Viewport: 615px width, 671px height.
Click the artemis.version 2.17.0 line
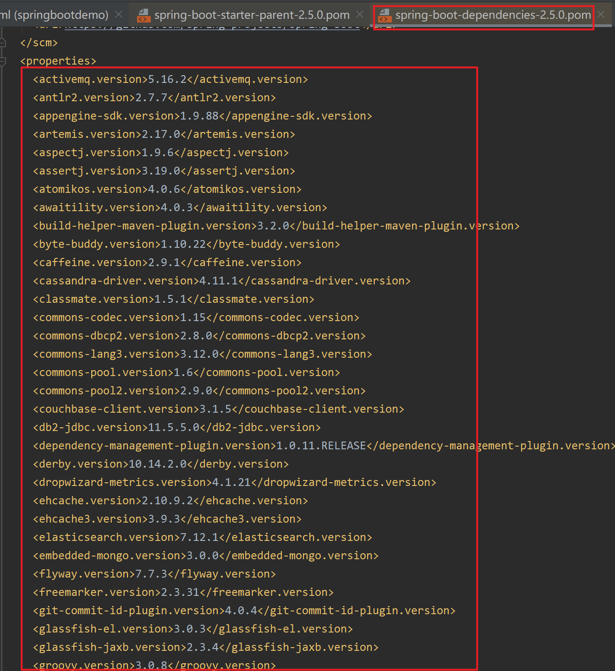point(164,134)
